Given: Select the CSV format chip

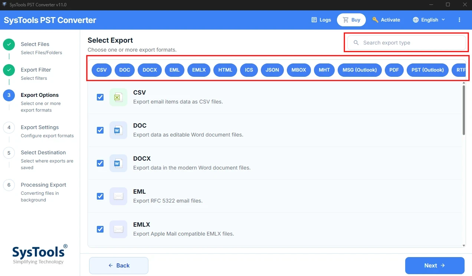Looking at the screenshot, I should tap(102, 70).
